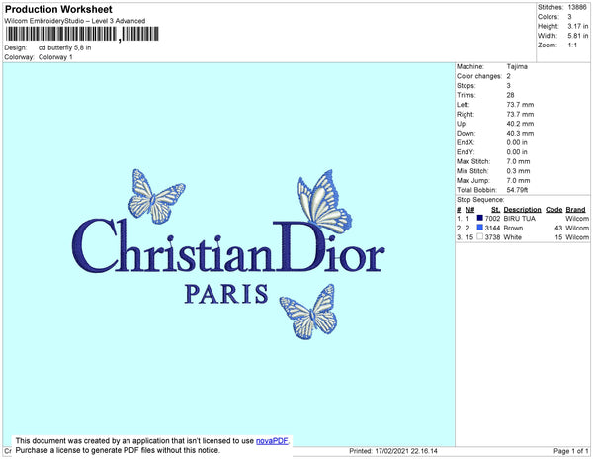Select the 'PARIS' embroidered lettering
The image size is (593, 459).
click(226, 294)
